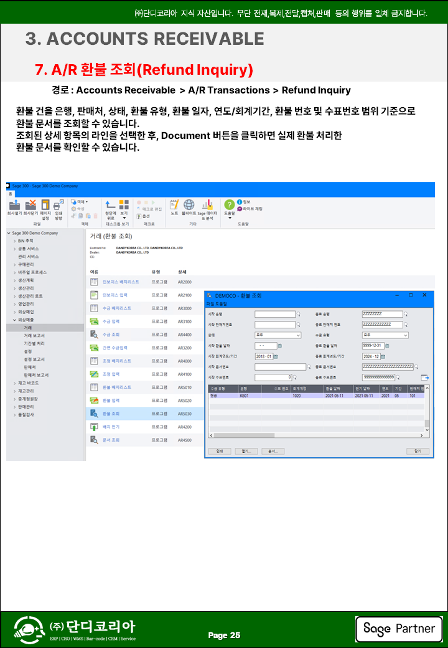The image size is (448, 648).
Task: Open the 파일 menu in 환불 조회 window
Action: (x=210, y=304)
